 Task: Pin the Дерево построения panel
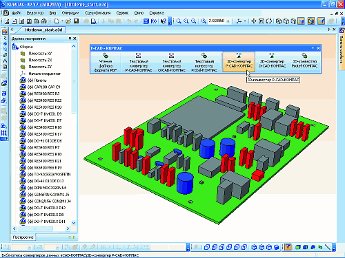[x=70, y=39]
